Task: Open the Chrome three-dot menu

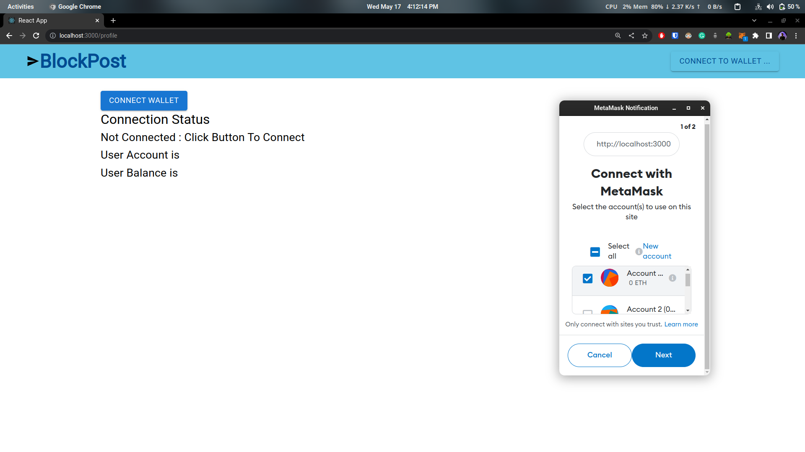Action: (796, 36)
